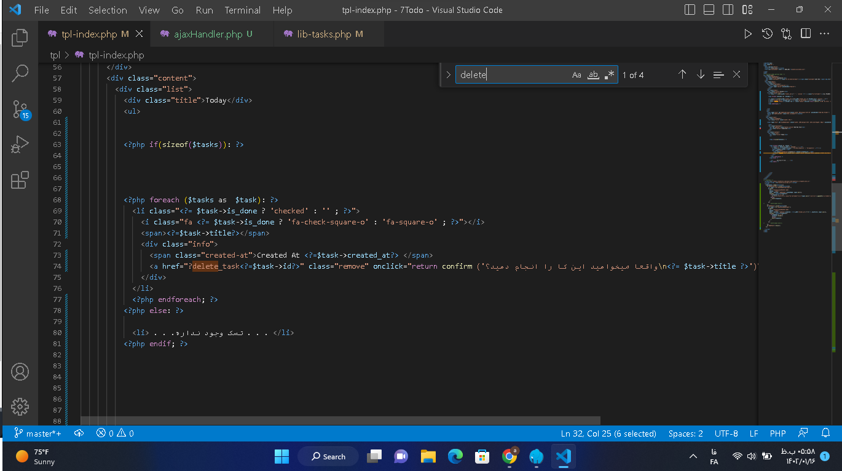Image resolution: width=842 pixels, height=471 pixels.
Task: Select the PHP language mode
Action: pos(778,433)
